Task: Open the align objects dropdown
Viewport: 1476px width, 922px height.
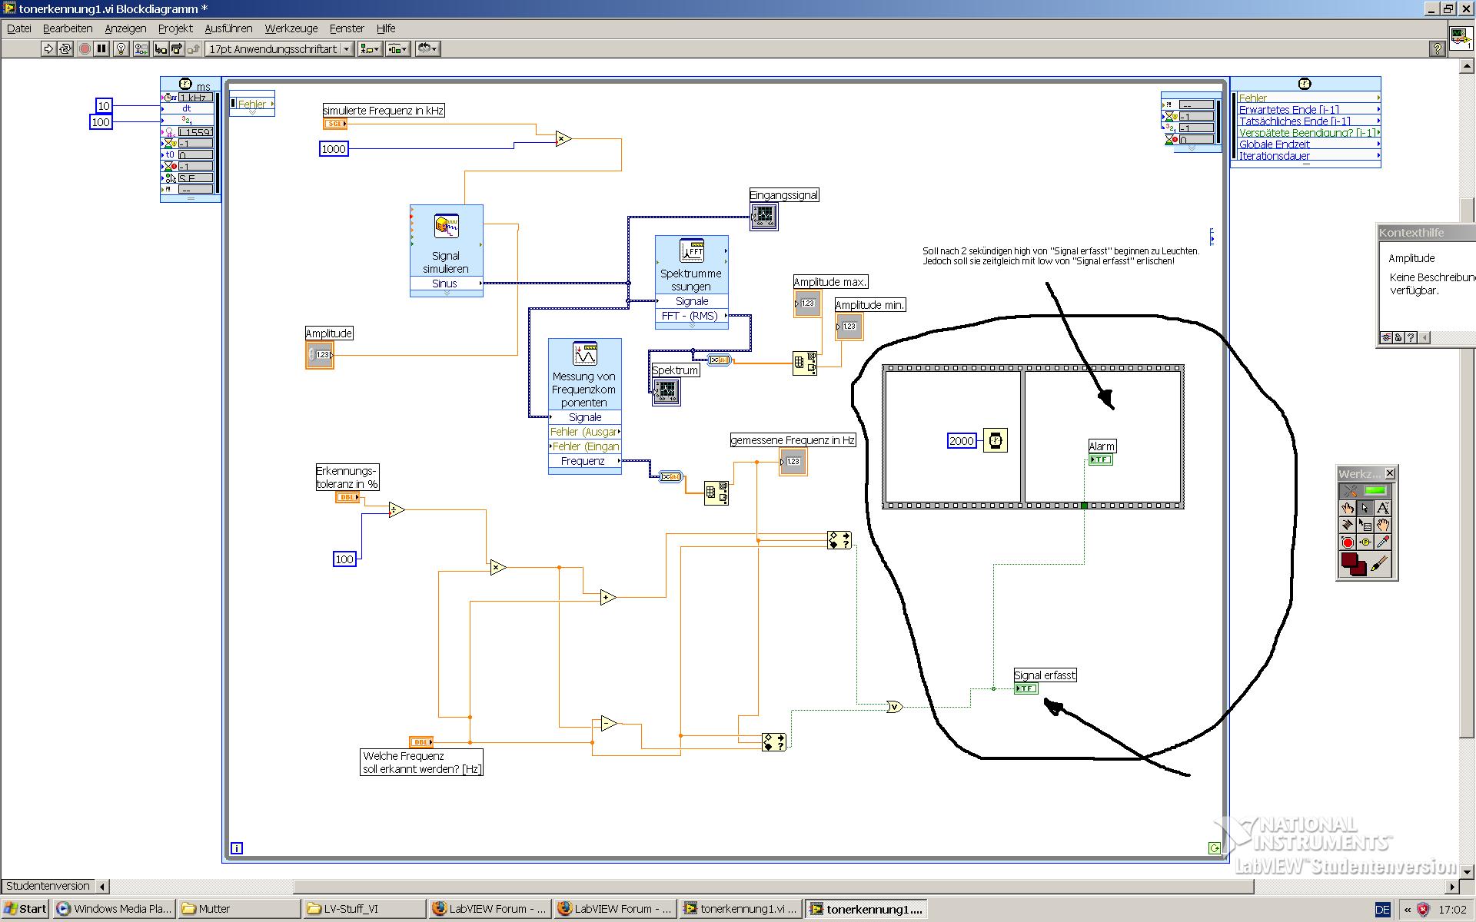Action: coord(370,49)
